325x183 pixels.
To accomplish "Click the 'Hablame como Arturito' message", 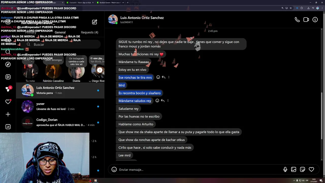I will click(x=136, y=124).
